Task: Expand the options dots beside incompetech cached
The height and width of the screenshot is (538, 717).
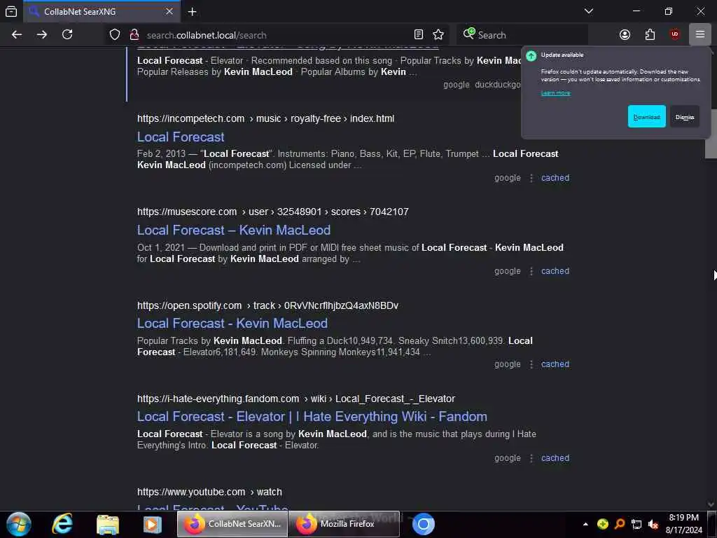Action: (x=531, y=178)
